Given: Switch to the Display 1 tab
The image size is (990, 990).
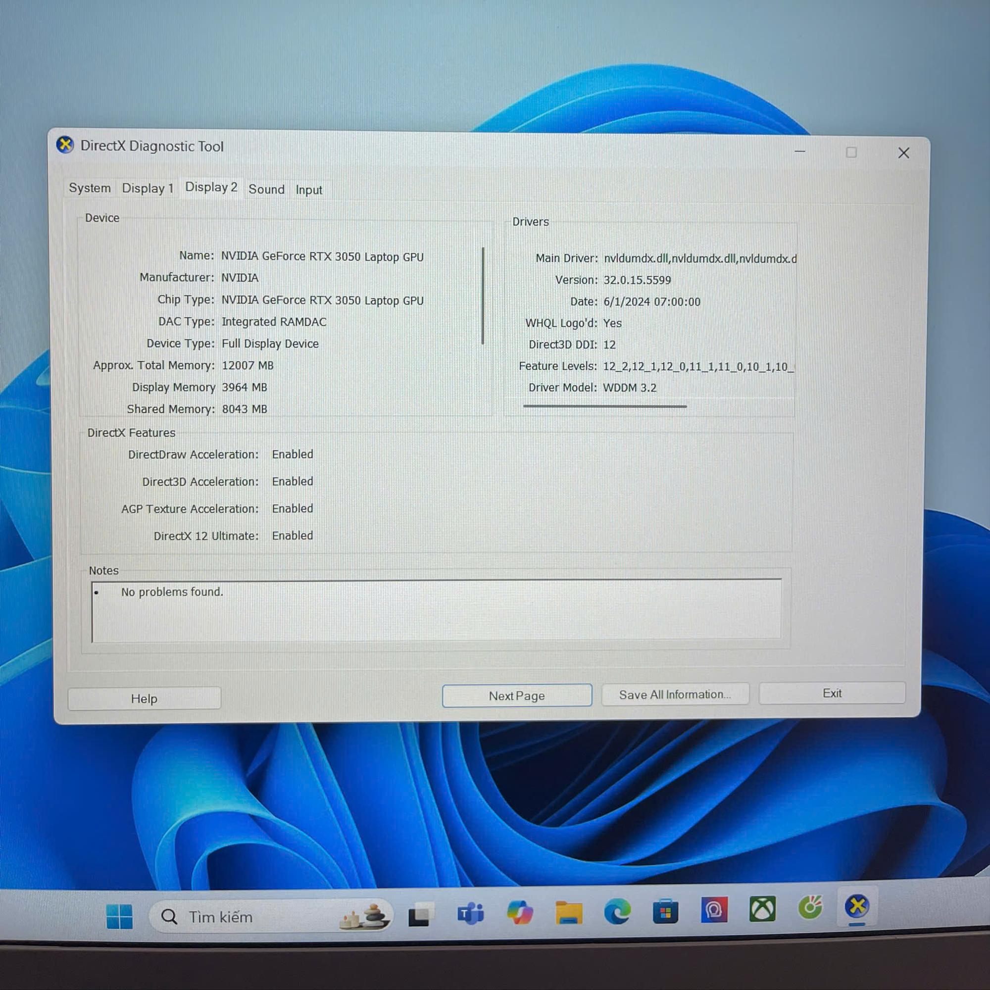Looking at the screenshot, I should (148, 188).
